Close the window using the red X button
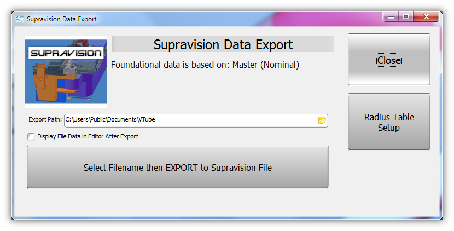454x231 pixels. point(426,18)
